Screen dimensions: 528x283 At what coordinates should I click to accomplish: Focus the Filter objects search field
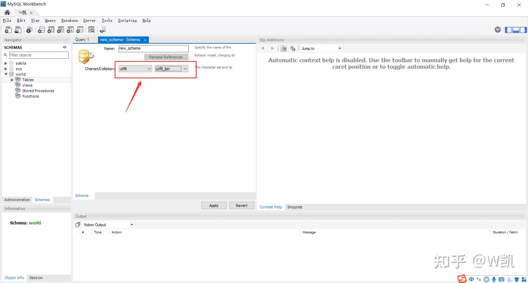point(39,55)
